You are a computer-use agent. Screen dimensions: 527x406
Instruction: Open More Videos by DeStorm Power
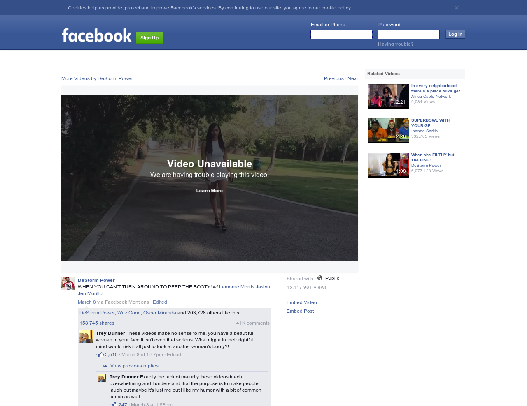point(97,78)
